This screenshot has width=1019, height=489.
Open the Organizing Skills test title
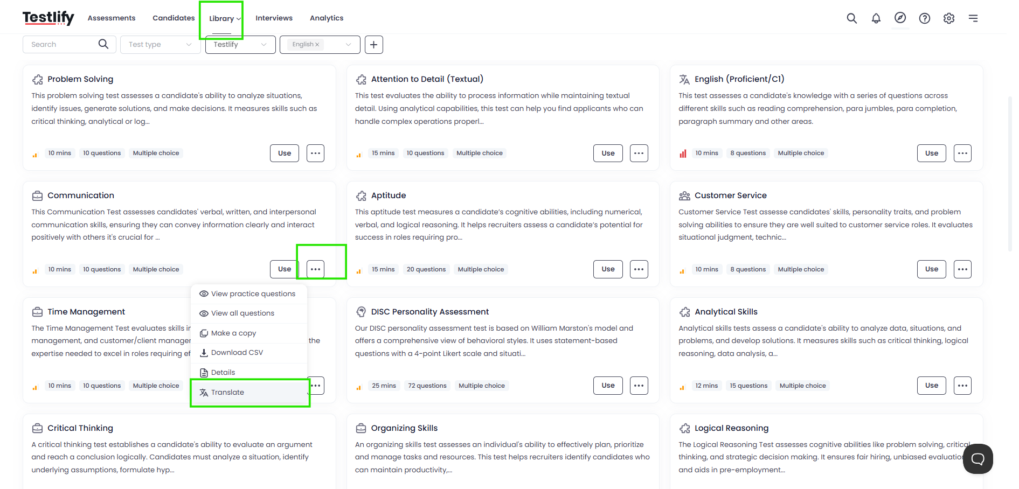[x=404, y=428]
